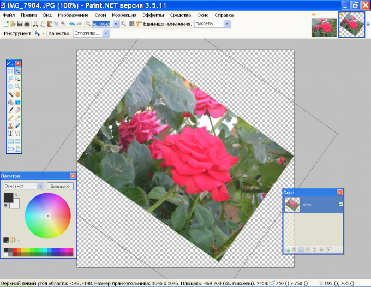Click the Add New Layer button

[x=287, y=249]
